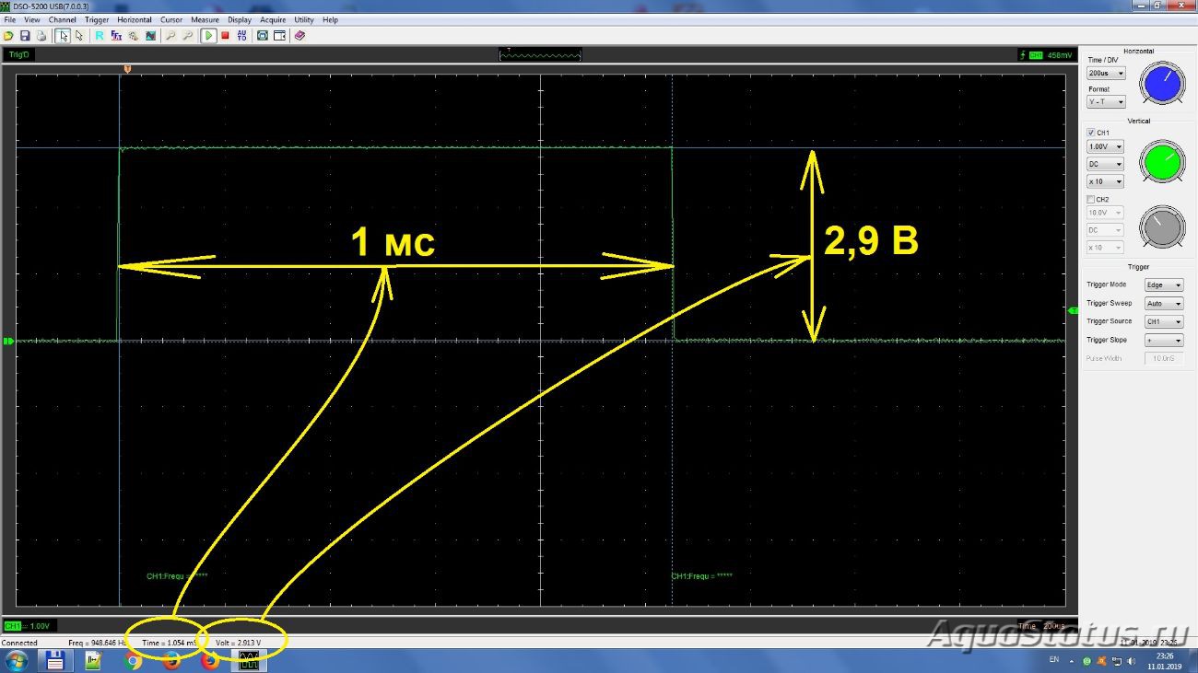Click the blue horizontal time knob
Viewport: 1198px width, 673px height.
pyautogui.click(x=1161, y=84)
